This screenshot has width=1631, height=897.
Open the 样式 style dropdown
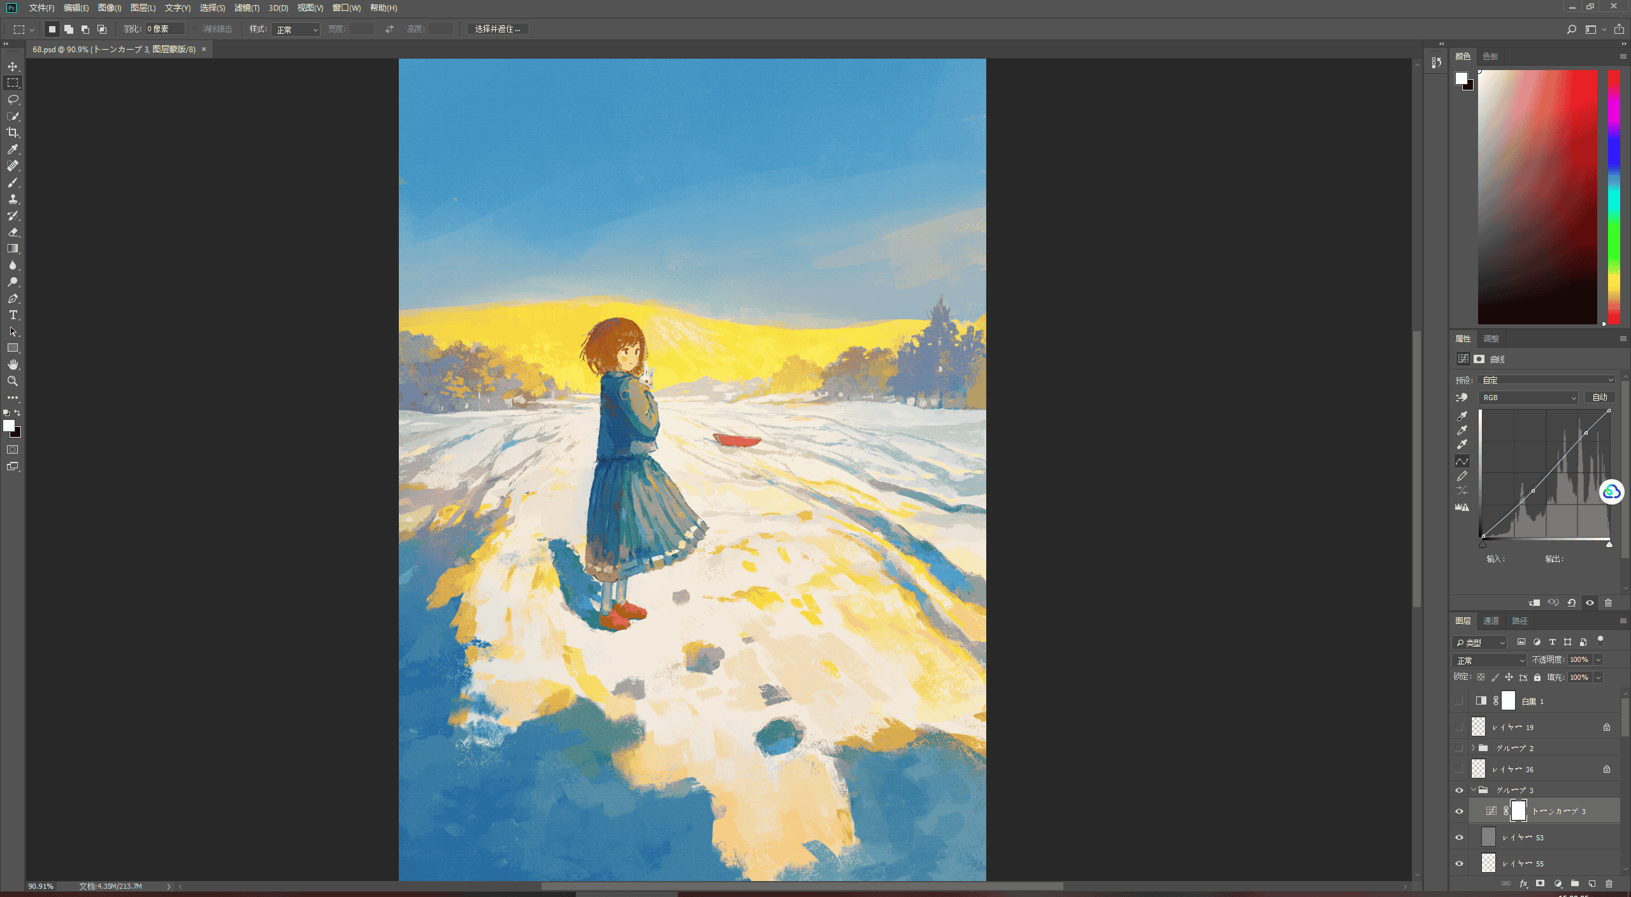(296, 29)
